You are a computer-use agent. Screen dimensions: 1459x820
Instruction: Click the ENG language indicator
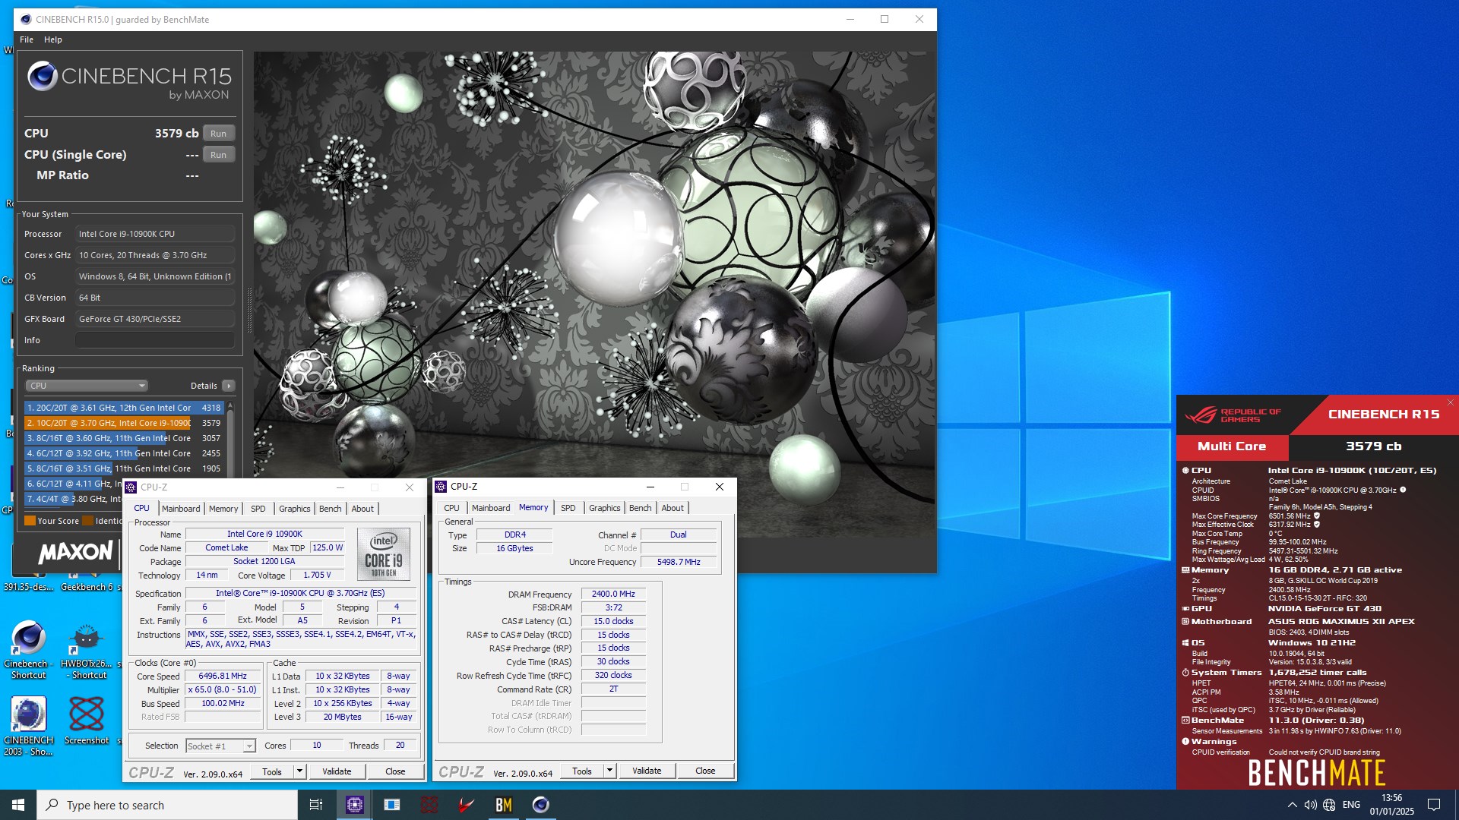pyautogui.click(x=1351, y=805)
